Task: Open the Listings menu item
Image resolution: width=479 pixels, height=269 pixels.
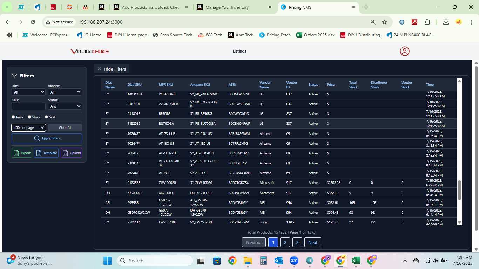Action: coord(239,51)
